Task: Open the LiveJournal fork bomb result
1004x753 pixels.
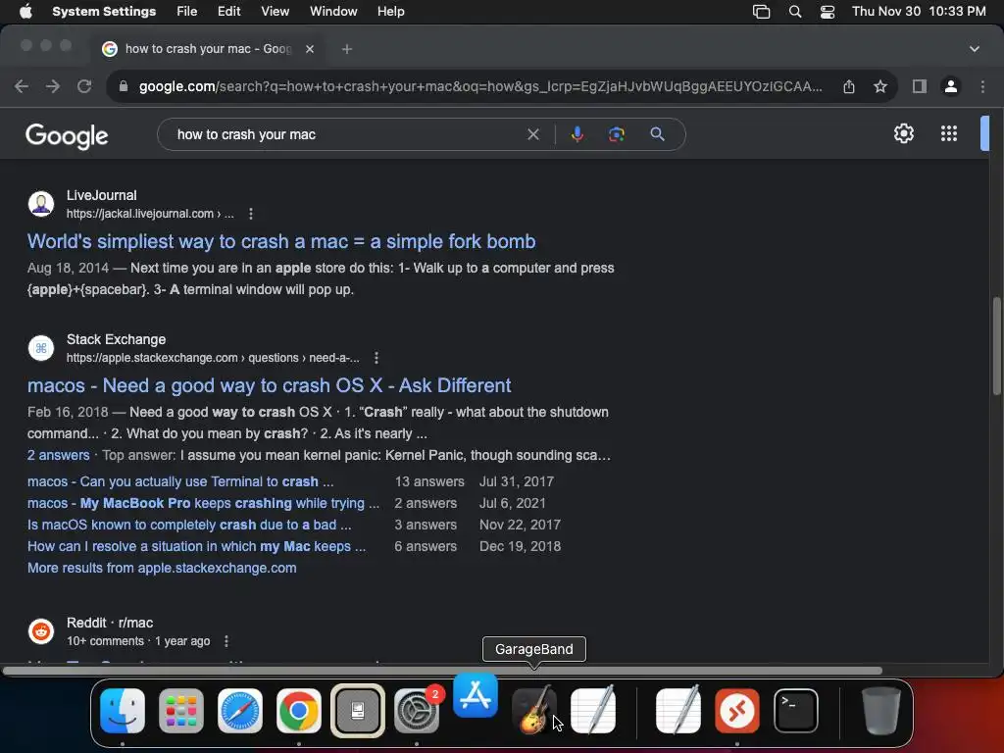Action: [281, 241]
